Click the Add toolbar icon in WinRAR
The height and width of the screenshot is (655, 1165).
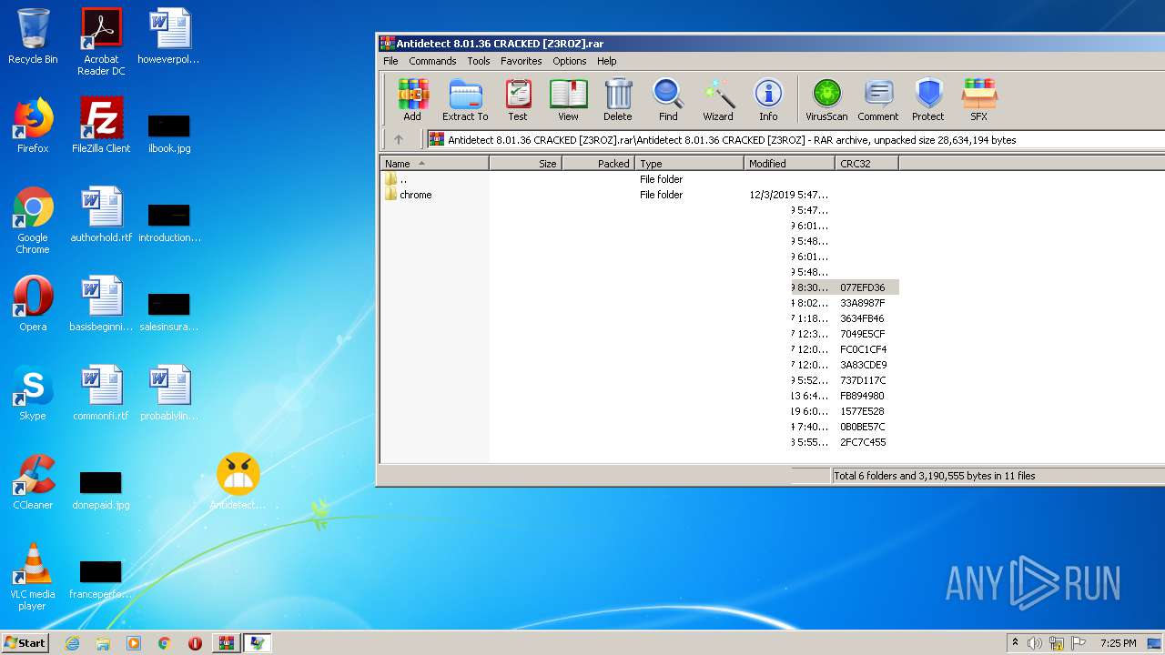(x=412, y=99)
